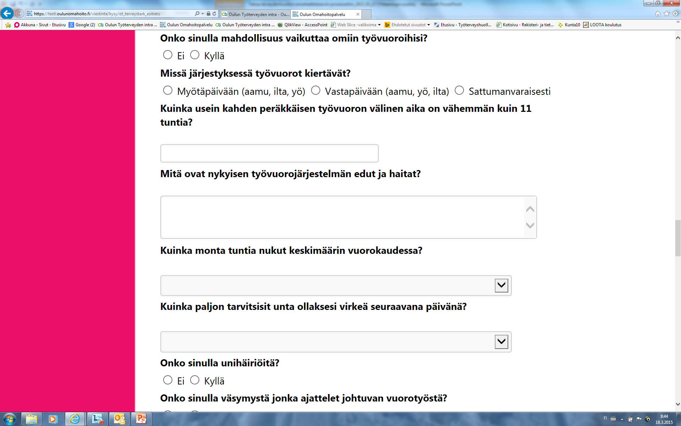681x426 pixels.
Task: Choose Myötäpäivään (aamu, ilta, yö) option
Action: pos(168,90)
